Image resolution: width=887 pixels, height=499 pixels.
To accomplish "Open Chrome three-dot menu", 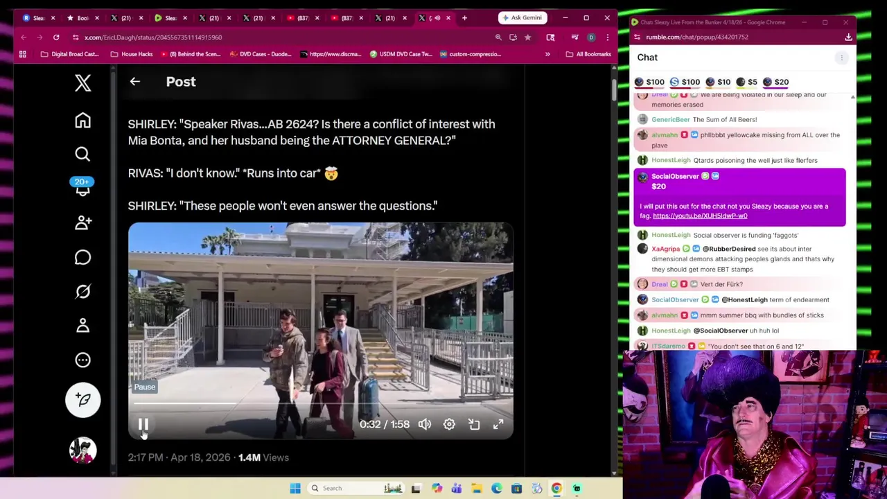I will click(x=607, y=37).
